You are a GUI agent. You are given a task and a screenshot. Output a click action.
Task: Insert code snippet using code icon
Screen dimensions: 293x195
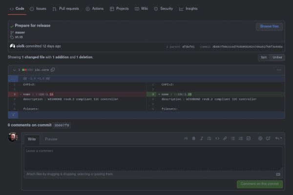click(x=217, y=138)
